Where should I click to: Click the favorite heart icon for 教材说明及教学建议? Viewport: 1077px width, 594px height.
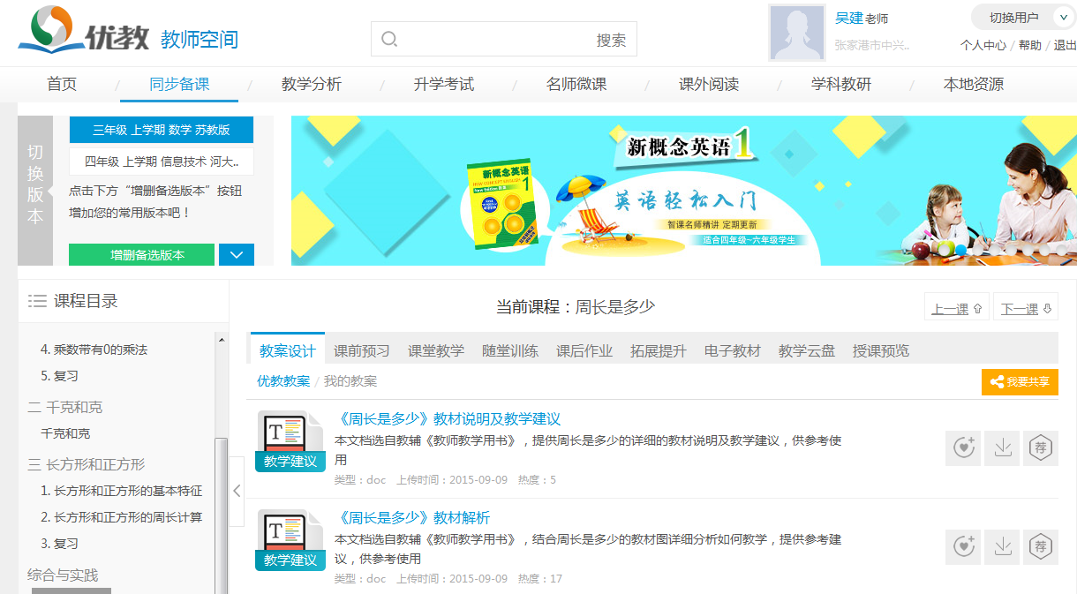coord(962,447)
